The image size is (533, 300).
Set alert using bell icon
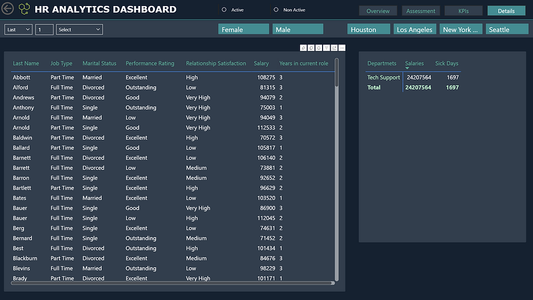click(319, 48)
